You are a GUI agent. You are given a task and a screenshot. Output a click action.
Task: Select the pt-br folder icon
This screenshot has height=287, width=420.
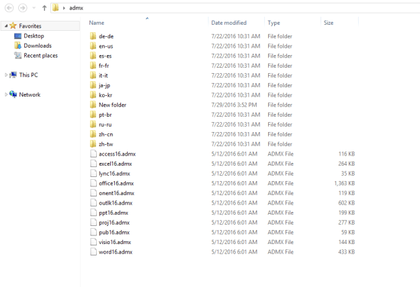point(93,115)
